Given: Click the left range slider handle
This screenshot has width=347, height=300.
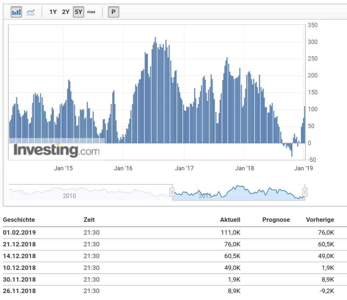Looking at the screenshot, I should [172, 192].
